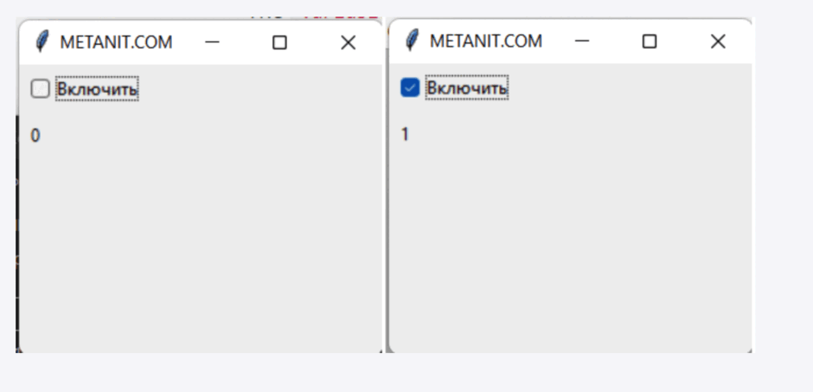This screenshot has width=813, height=392.
Task: Click the feather icon in window showing 1
Action: tap(412, 41)
